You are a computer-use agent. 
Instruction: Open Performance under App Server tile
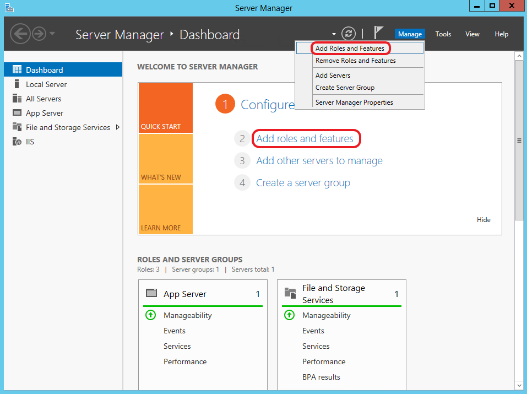[185, 361]
